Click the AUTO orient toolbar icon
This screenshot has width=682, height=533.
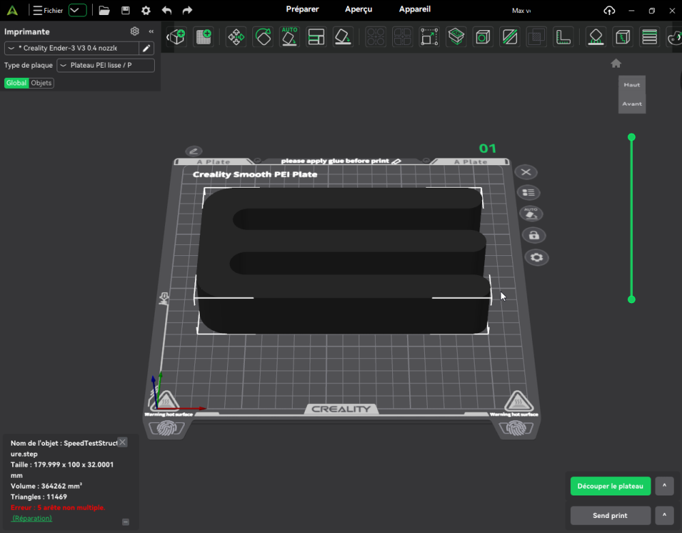(290, 37)
